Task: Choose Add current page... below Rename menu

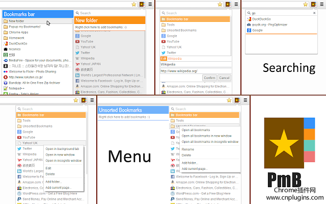Action: tap(195, 169)
